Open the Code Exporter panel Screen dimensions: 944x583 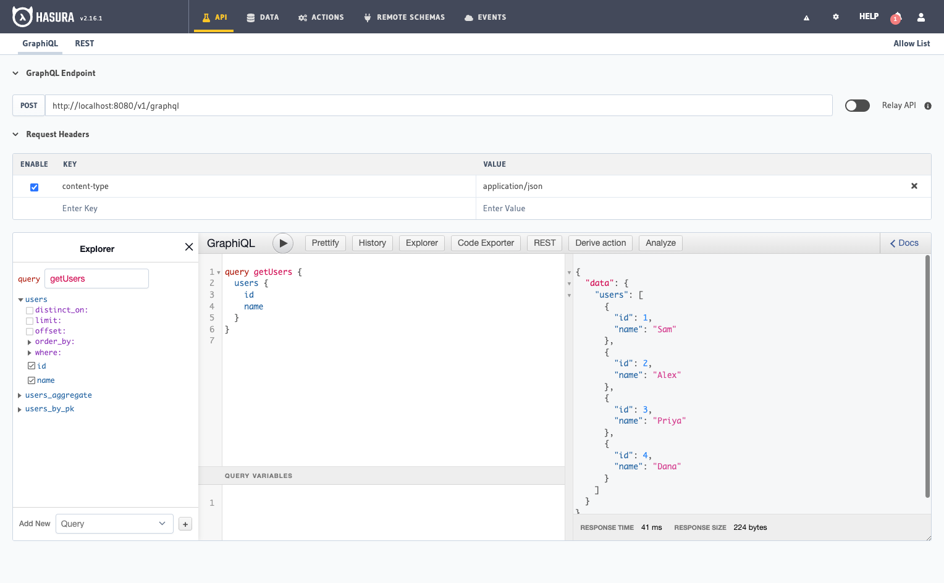click(486, 243)
